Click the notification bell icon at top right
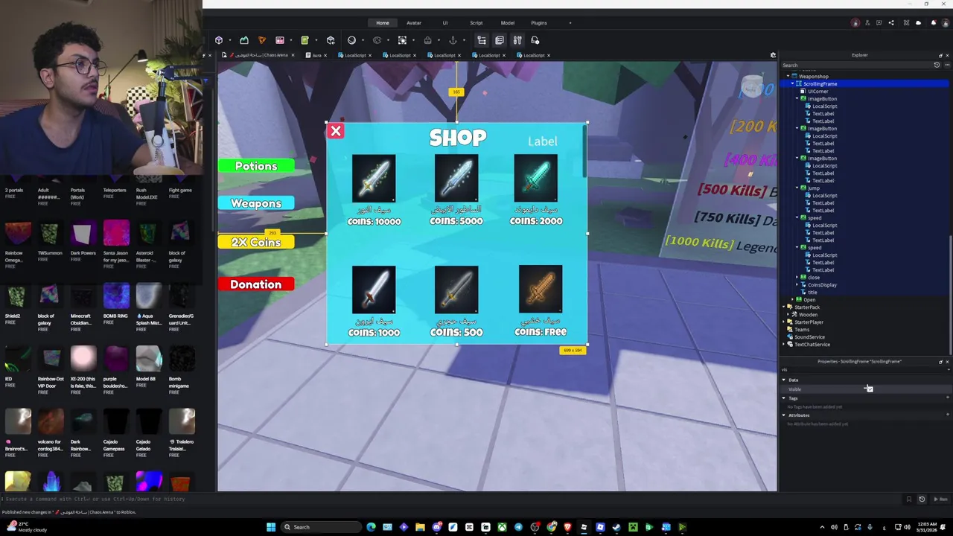Screen dimensions: 953x536 [934, 23]
